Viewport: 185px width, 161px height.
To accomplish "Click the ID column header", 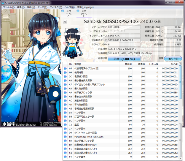I will [71, 64].
